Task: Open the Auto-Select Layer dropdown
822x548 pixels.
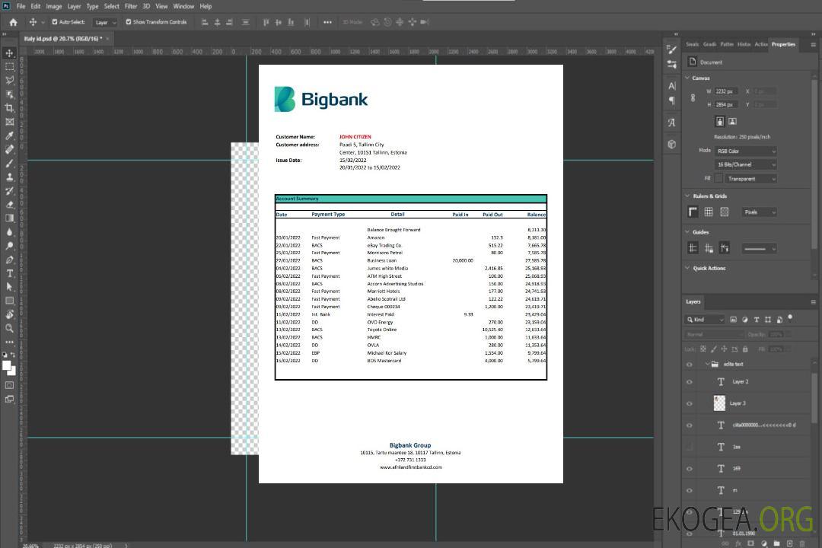Action: (x=105, y=22)
